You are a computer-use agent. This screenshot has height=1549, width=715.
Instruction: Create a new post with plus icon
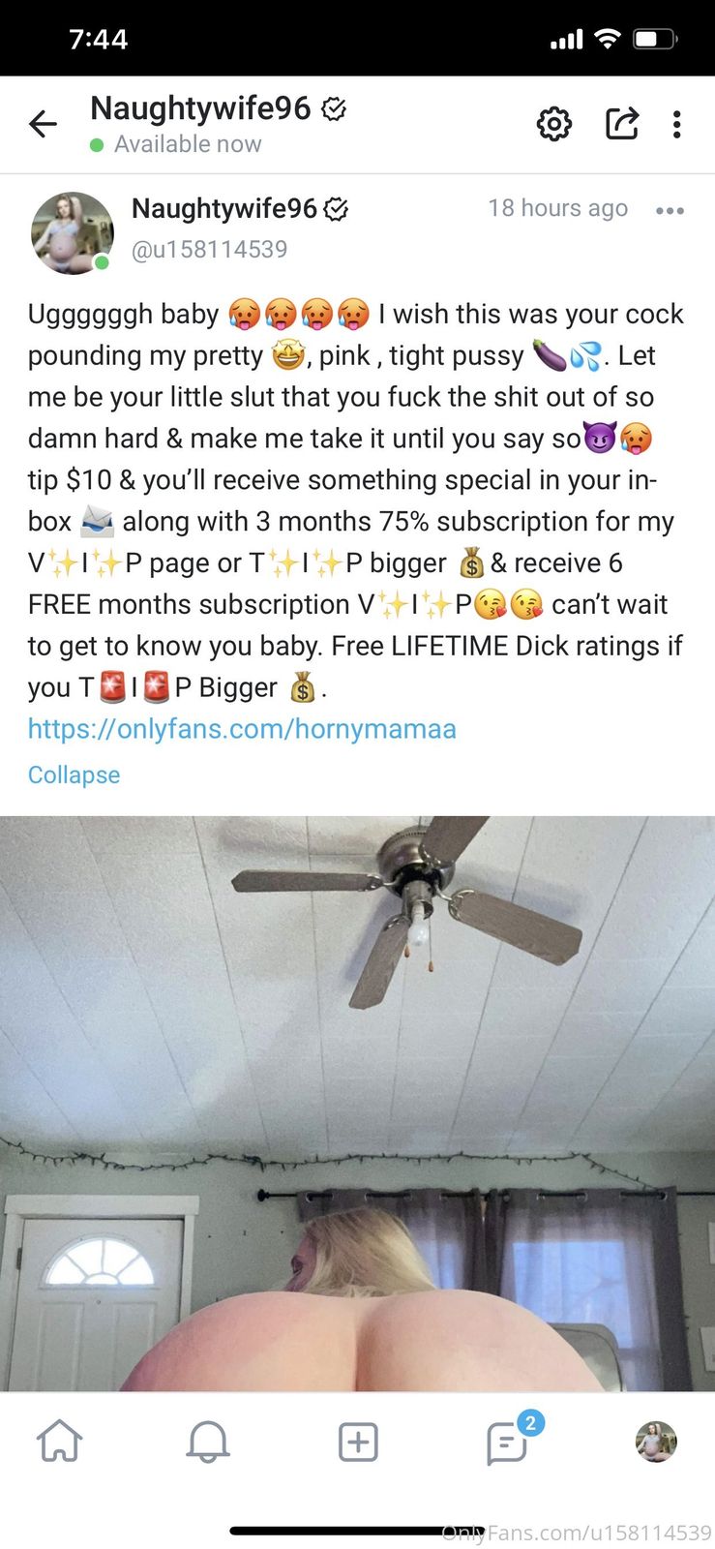pos(358,1442)
